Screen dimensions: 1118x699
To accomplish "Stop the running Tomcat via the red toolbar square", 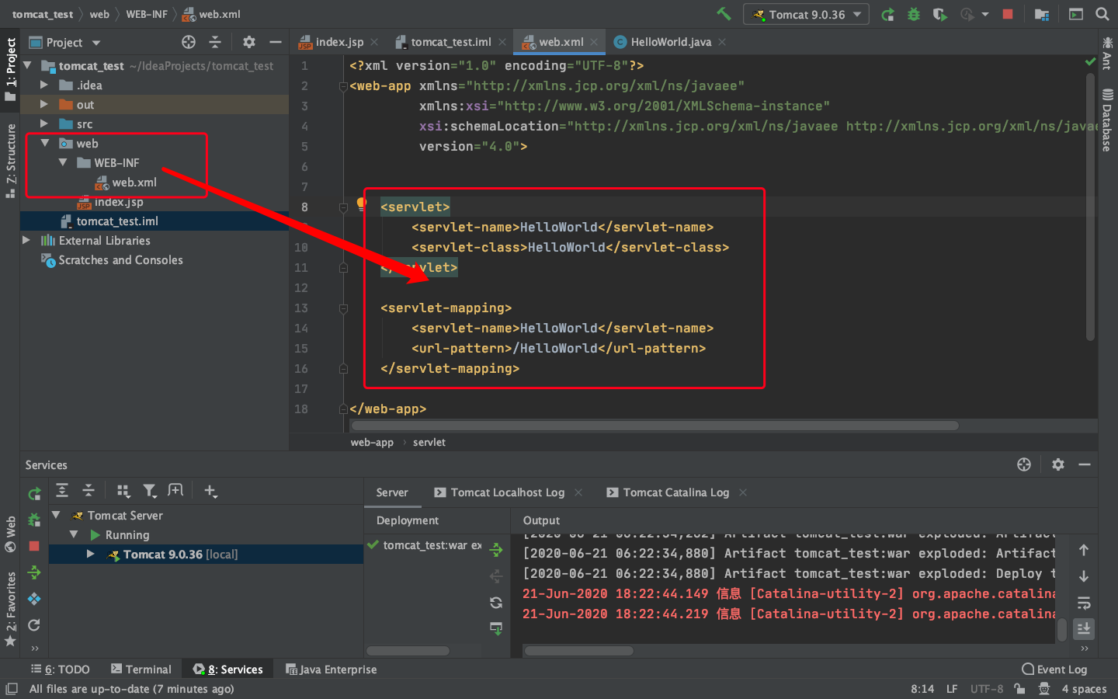I will coord(1008,14).
